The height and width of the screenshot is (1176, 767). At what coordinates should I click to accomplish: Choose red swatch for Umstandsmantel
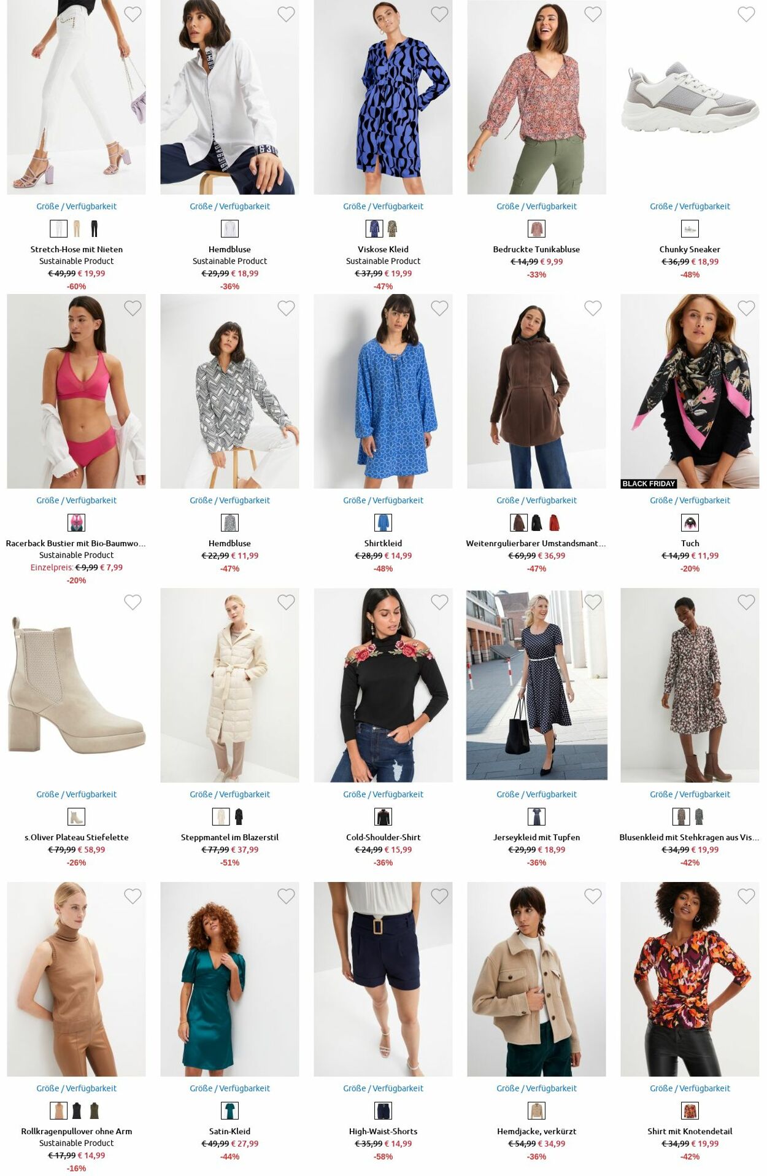tap(554, 523)
